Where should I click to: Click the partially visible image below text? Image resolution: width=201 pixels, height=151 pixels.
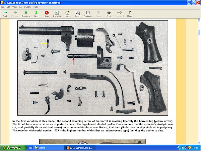pos(92,142)
